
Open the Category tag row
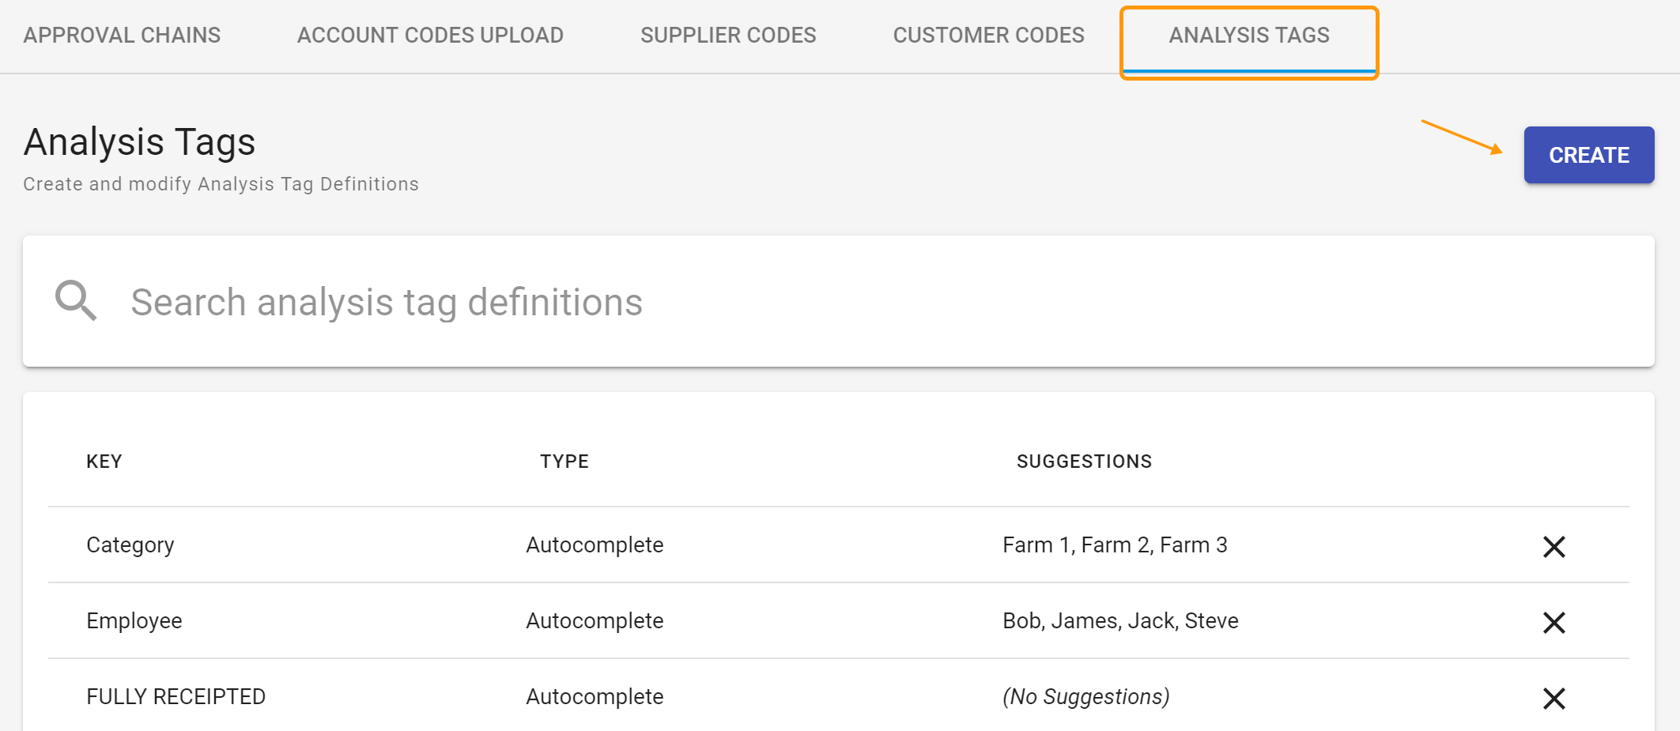[x=130, y=544]
